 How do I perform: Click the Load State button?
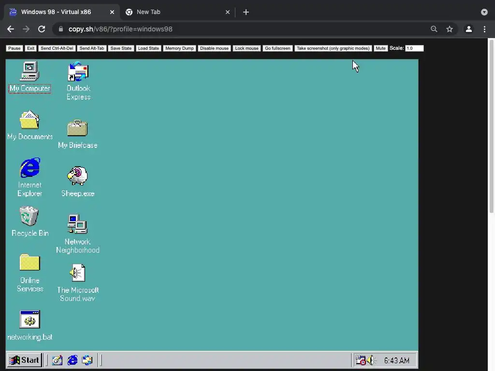148,48
